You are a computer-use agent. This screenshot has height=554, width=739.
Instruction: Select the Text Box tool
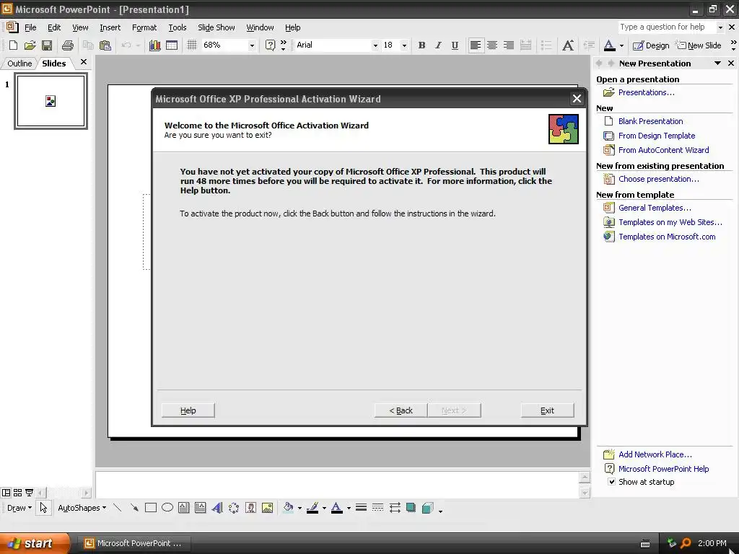coord(184,507)
